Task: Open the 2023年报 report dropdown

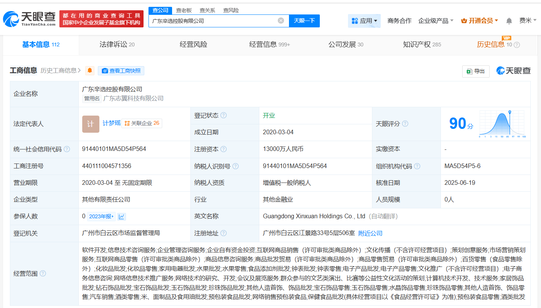Action: pos(101,216)
